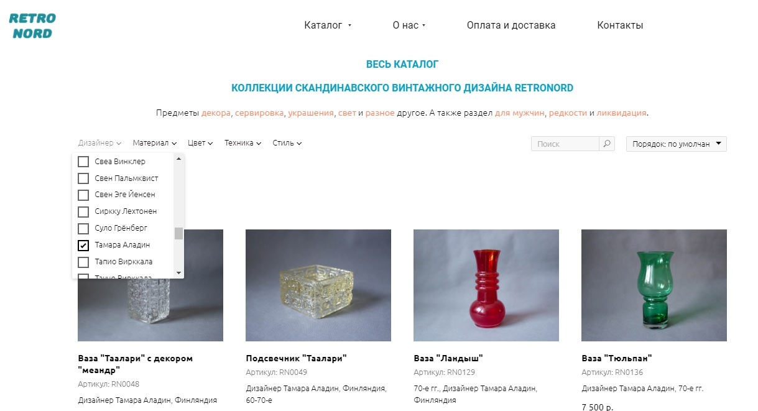The width and height of the screenshot is (758, 411).
Task: Open the Каталог menu
Action: 328,25
